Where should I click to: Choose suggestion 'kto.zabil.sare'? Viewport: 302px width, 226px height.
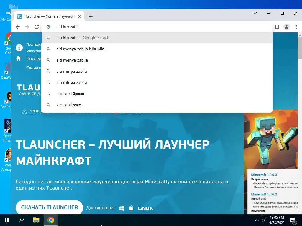coord(157,105)
